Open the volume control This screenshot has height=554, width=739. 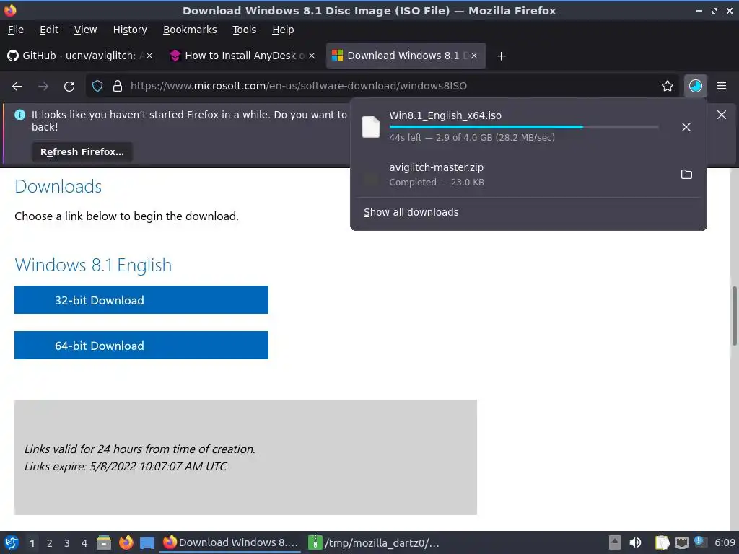[635, 542]
